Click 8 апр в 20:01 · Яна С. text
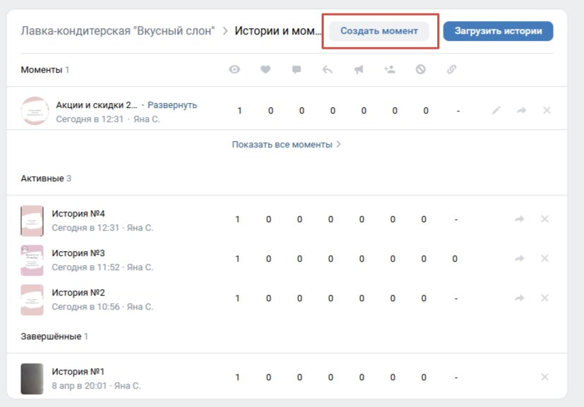Screen dimensions: 584x407 (x=96, y=386)
